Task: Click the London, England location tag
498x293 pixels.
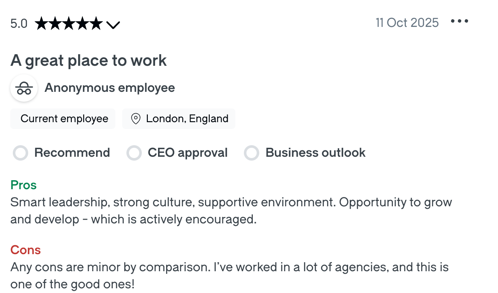Action: [x=179, y=119]
